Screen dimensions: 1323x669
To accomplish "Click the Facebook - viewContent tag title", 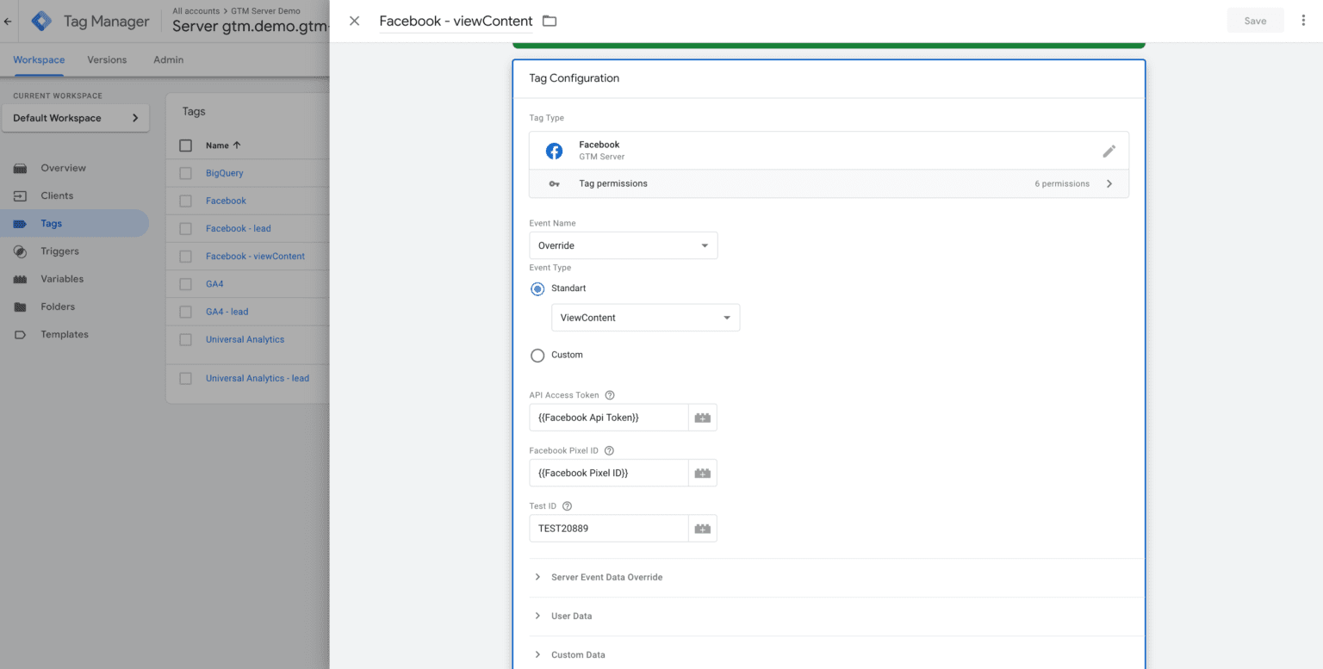I will tap(456, 21).
